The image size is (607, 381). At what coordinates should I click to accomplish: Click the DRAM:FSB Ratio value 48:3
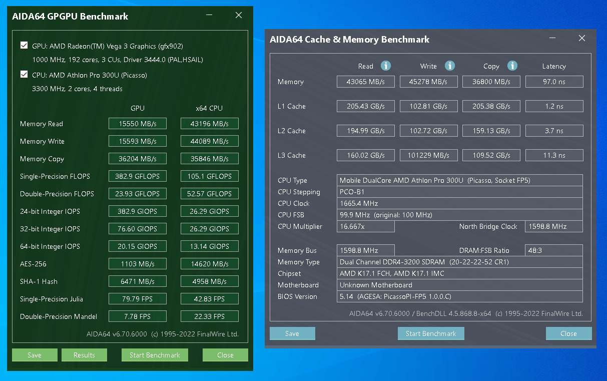click(554, 250)
